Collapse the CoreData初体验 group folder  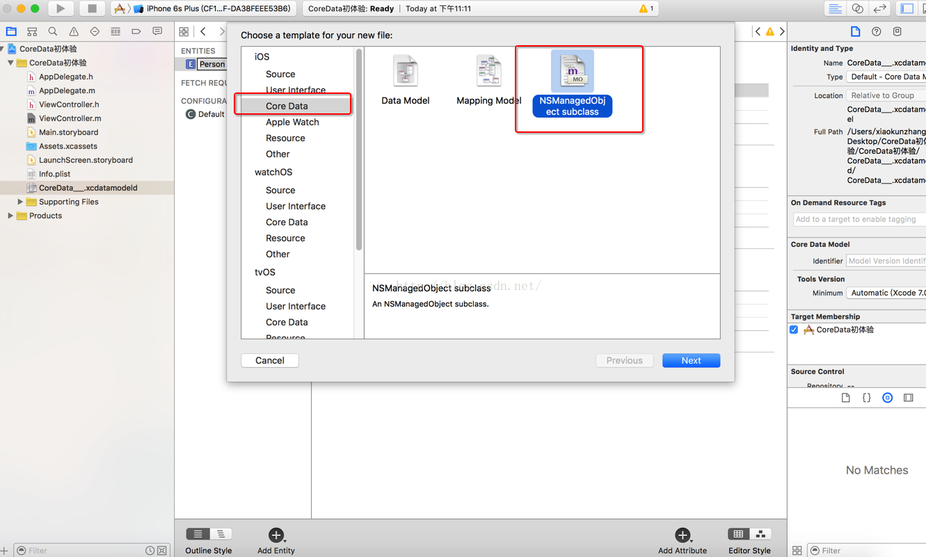click(x=10, y=63)
